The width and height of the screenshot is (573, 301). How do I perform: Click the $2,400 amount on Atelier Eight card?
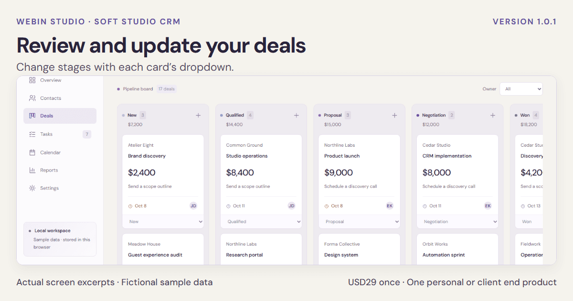click(142, 172)
